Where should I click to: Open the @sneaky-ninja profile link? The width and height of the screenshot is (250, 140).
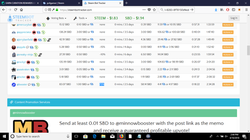(25, 54)
